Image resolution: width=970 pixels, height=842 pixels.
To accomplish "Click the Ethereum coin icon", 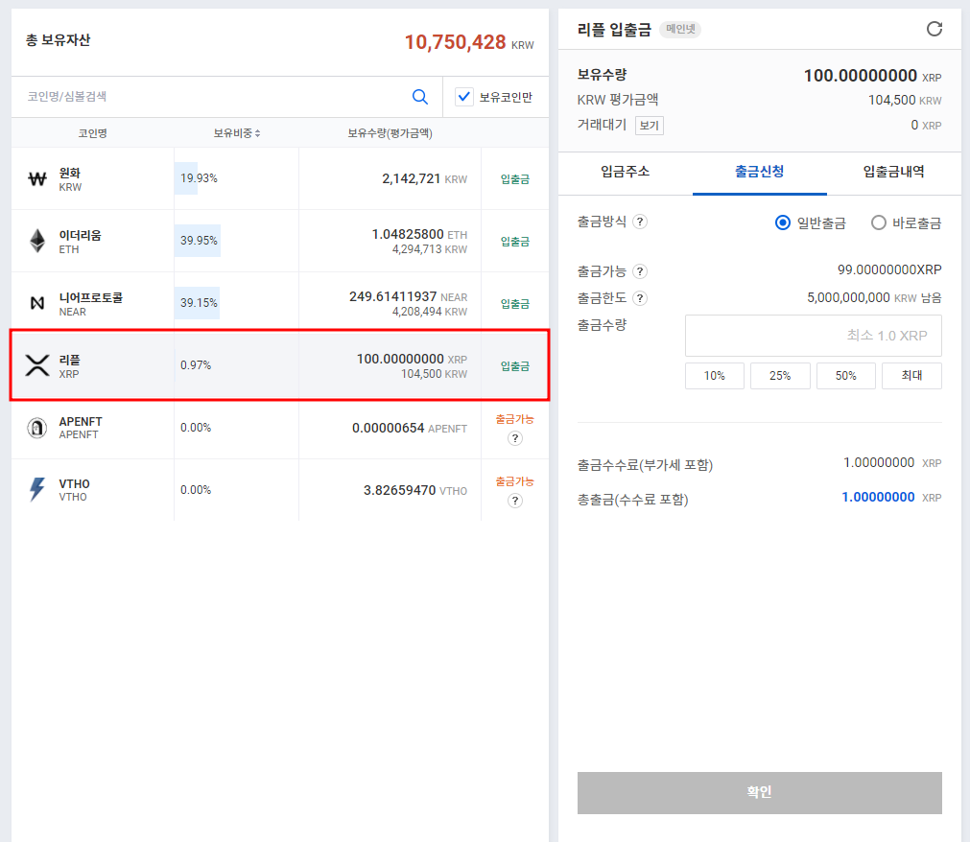I will click(x=37, y=241).
